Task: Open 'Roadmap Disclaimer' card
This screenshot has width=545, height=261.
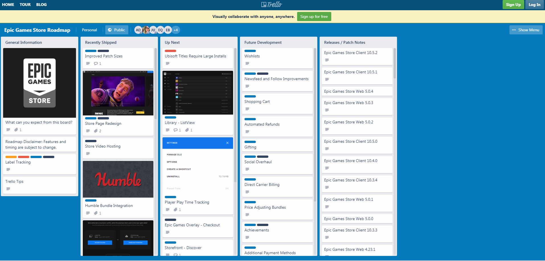Action: pyautogui.click(x=40, y=144)
